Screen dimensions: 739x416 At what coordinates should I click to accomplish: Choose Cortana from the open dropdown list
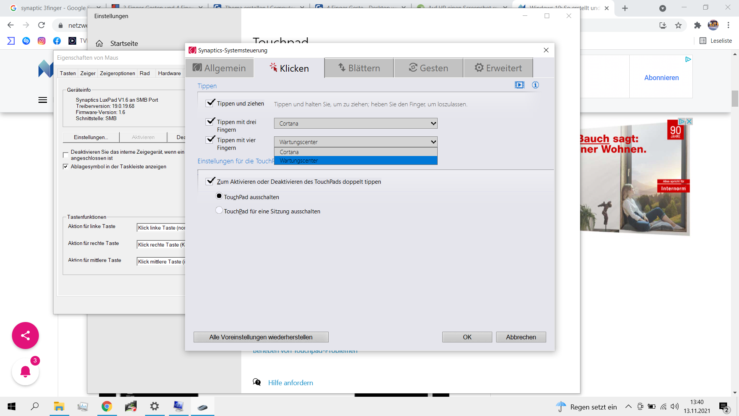tap(356, 152)
